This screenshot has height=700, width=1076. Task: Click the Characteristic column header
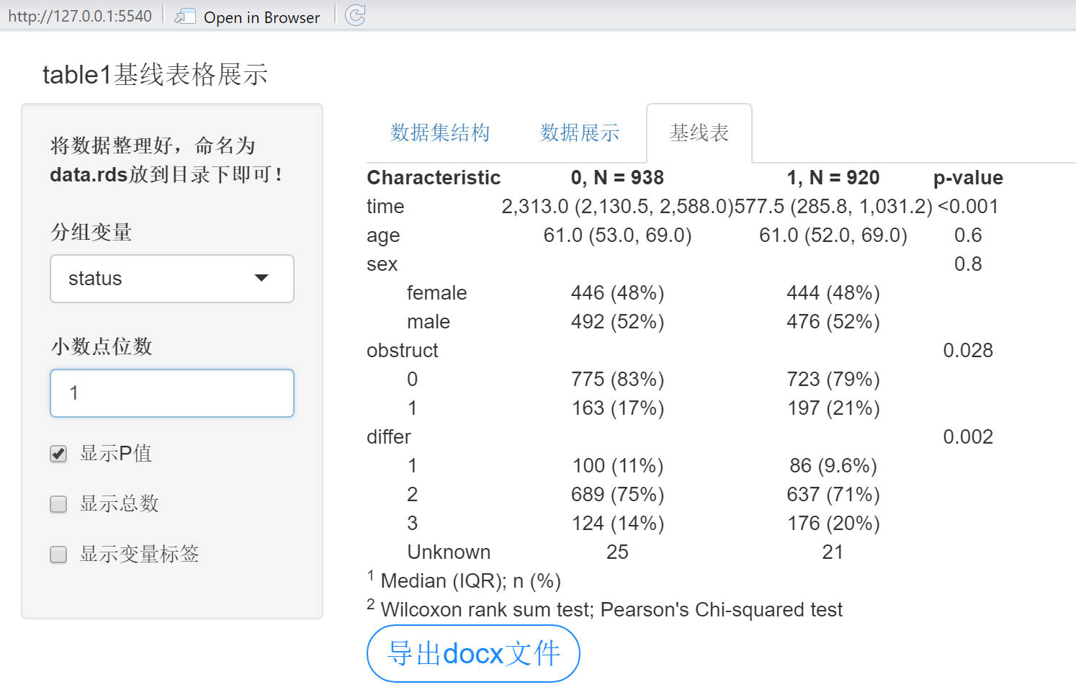[434, 177]
